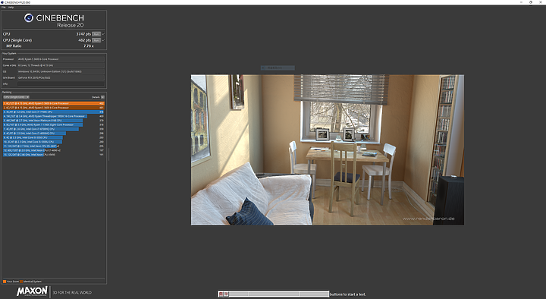Open the Help menu
The image size is (546, 299).
tap(11, 8)
